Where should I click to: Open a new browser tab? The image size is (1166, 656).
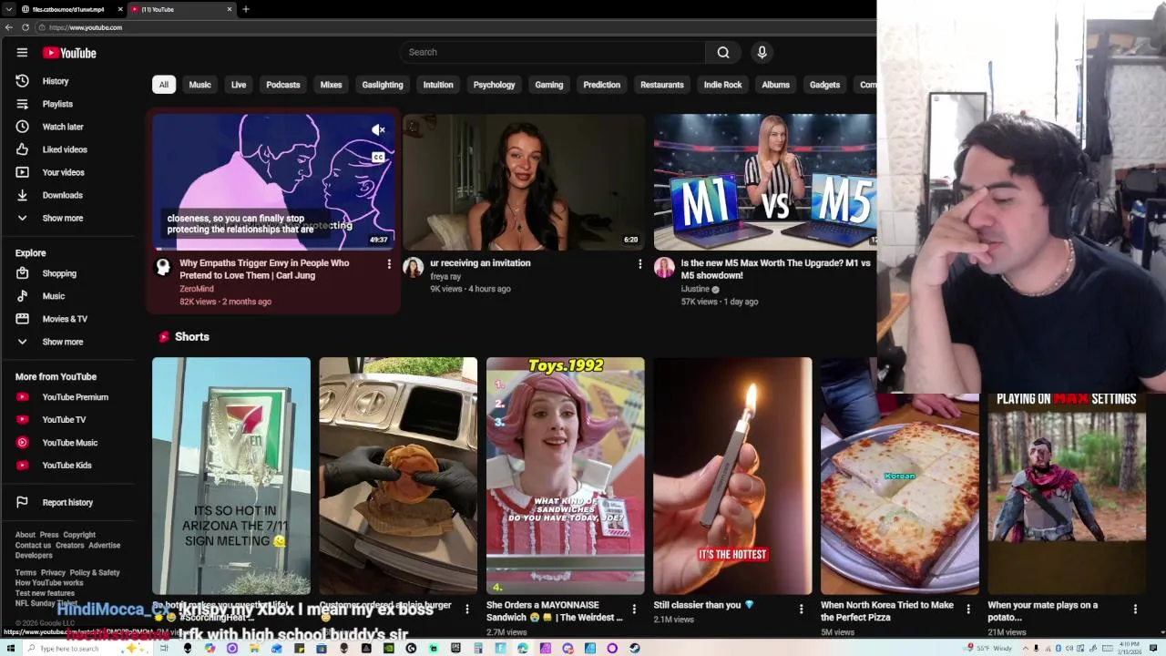click(246, 9)
